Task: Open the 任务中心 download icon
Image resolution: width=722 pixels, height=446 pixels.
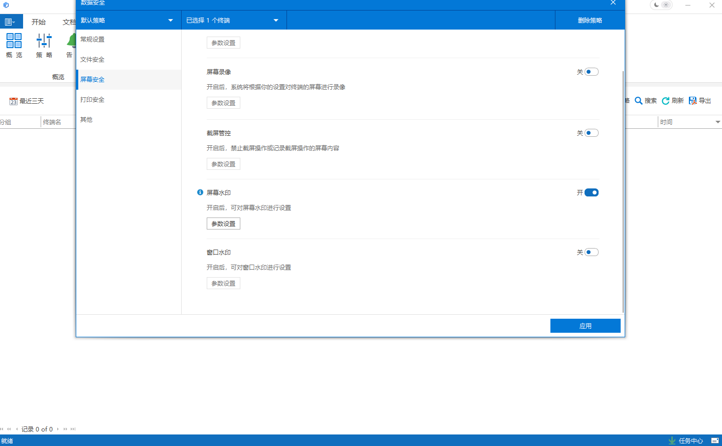Action: click(x=672, y=440)
